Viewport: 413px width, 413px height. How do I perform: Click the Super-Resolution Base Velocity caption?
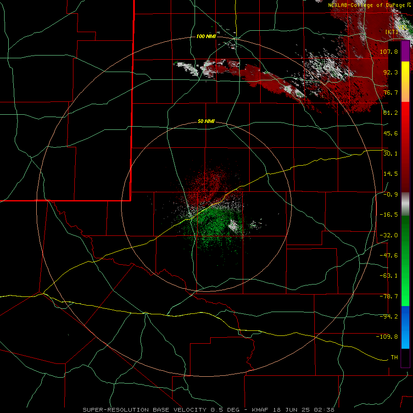pos(209,410)
